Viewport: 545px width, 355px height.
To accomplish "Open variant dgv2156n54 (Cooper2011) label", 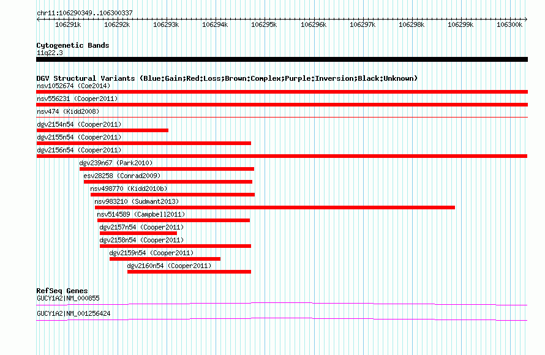I will pos(79,150).
